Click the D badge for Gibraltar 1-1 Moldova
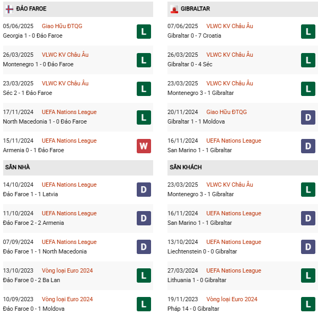 point(308,117)
